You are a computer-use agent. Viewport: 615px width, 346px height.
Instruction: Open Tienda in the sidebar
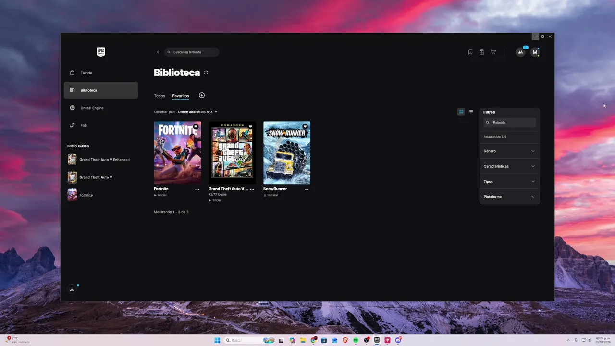click(x=101, y=73)
